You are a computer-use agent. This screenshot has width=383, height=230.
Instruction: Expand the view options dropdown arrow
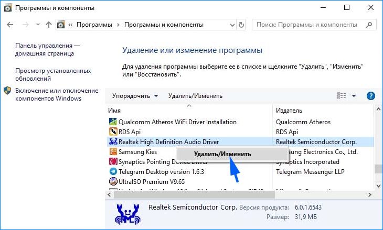(x=354, y=96)
